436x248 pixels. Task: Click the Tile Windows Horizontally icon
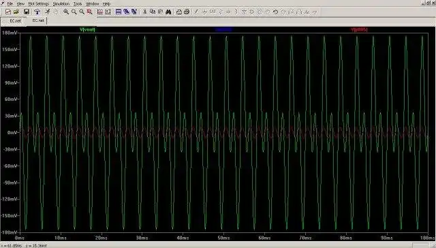[x=119, y=12]
